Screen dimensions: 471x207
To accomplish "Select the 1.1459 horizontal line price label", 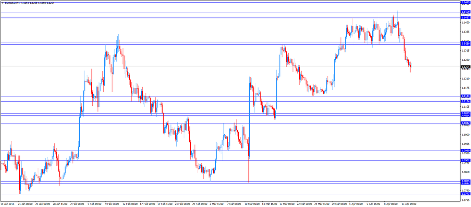I will tap(465, 12).
